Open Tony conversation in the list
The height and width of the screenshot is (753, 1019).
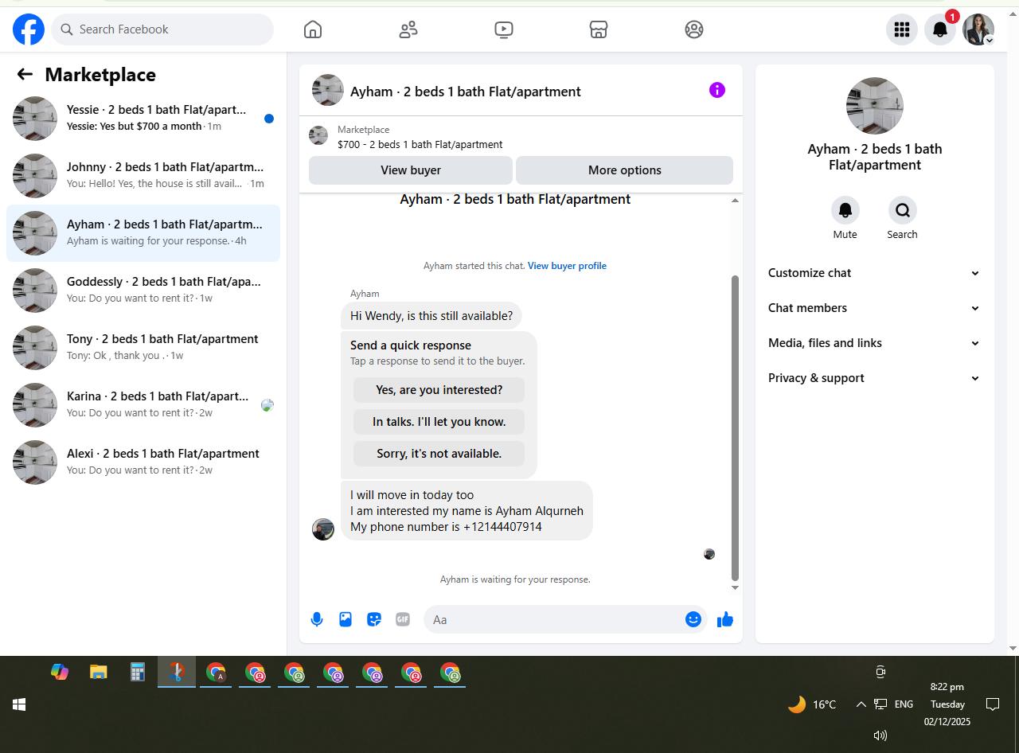coord(143,348)
